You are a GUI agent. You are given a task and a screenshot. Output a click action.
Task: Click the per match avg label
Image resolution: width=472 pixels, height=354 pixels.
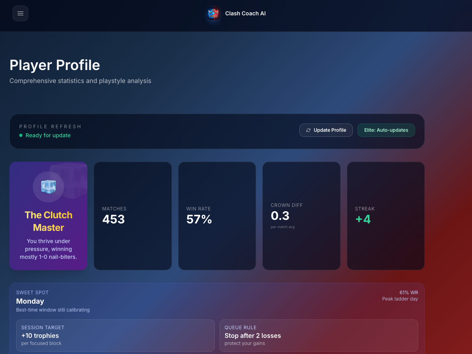[282, 227]
